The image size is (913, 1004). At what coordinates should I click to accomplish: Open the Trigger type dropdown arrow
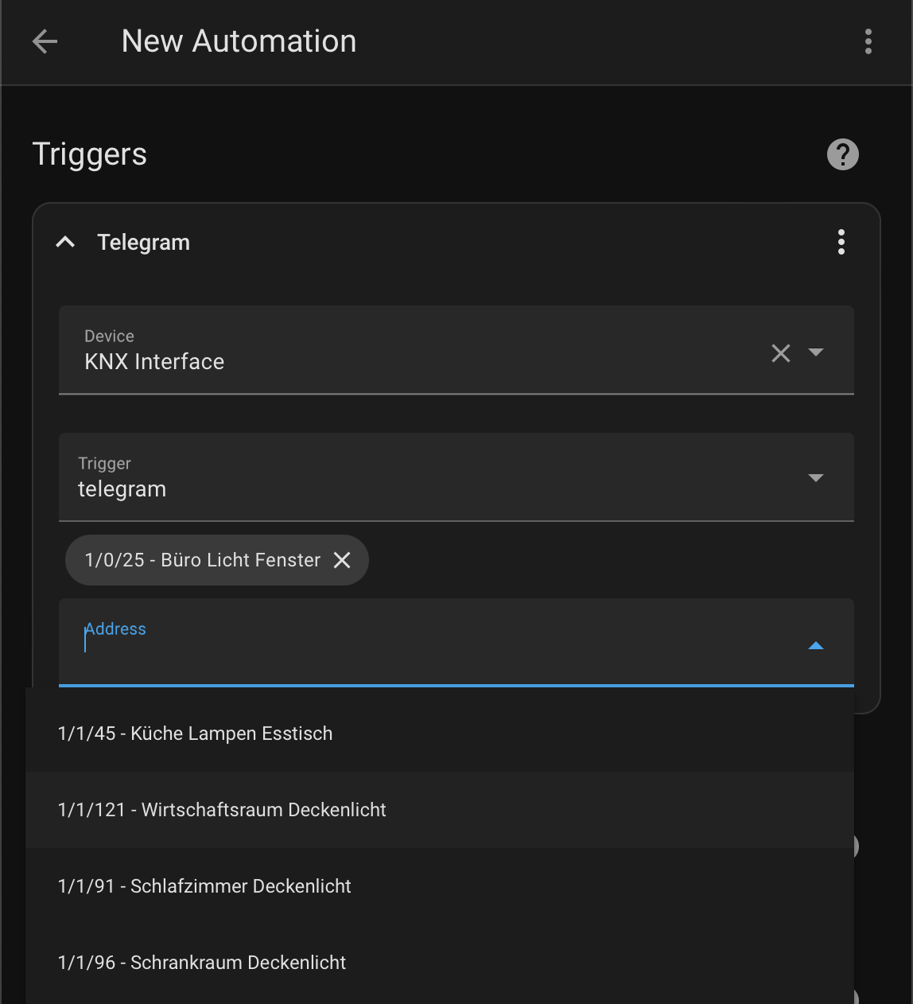point(815,478)
